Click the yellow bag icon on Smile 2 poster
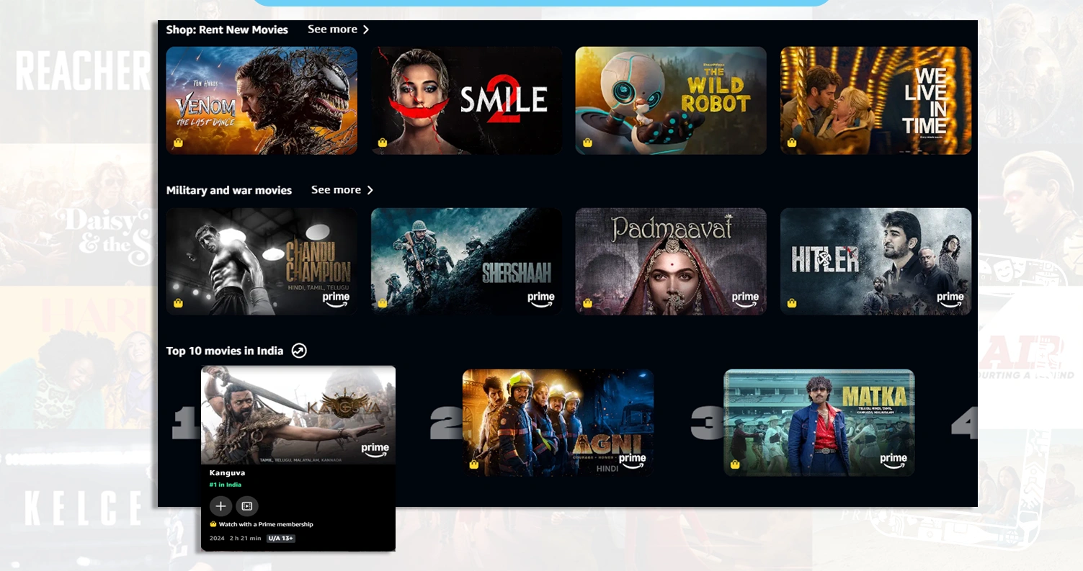Screen dimensions: 1083x571 pos(383,143)
